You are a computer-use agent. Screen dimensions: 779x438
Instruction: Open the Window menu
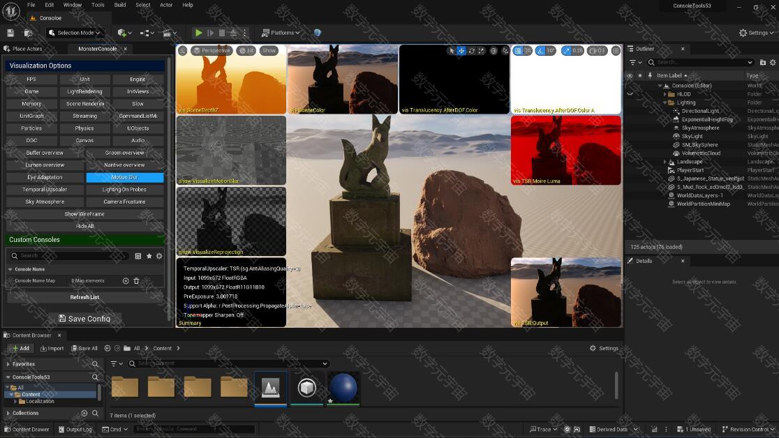click(73, 5)
